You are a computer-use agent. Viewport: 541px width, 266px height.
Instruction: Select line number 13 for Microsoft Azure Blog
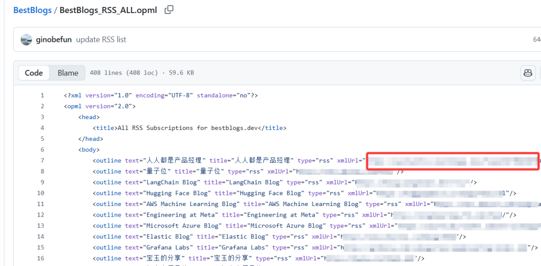[x=41, y=226]
